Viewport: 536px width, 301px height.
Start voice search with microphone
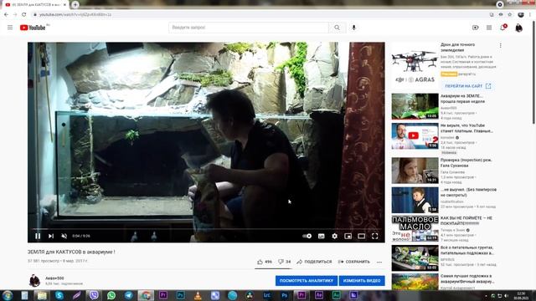click(x=353, y=28)
